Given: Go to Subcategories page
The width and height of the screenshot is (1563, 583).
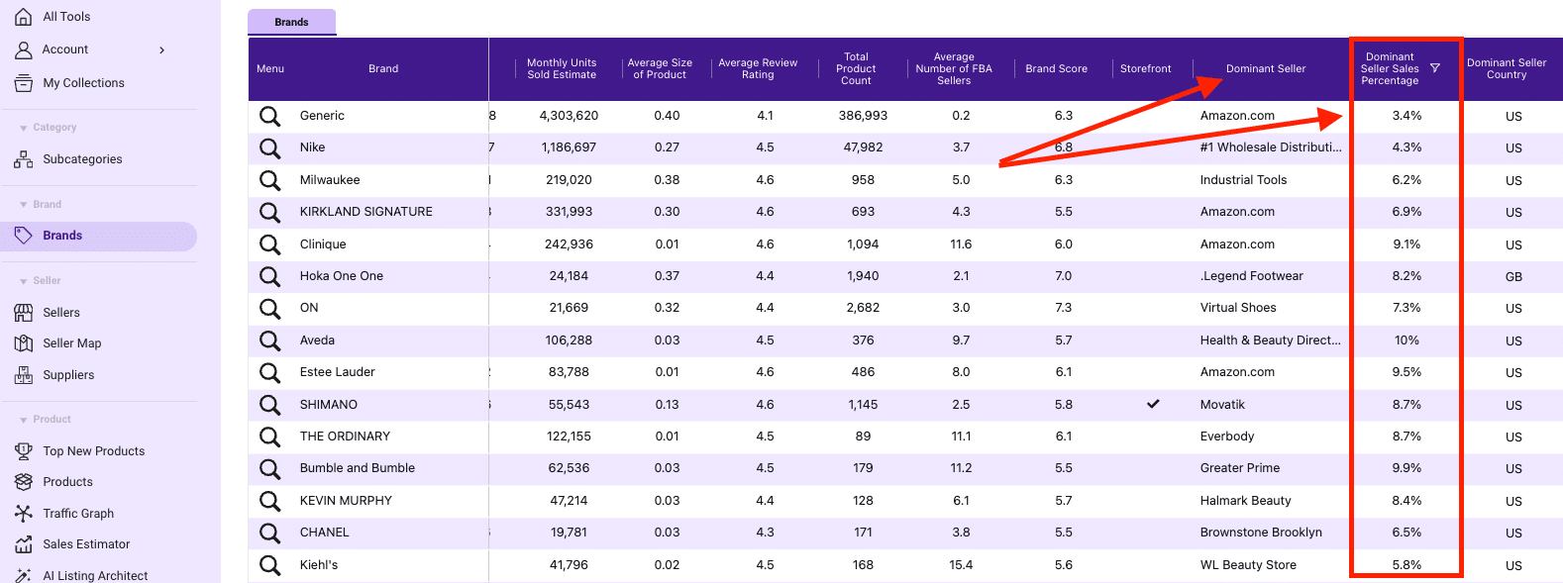Looking at the screenshot, I should [82, 159].
